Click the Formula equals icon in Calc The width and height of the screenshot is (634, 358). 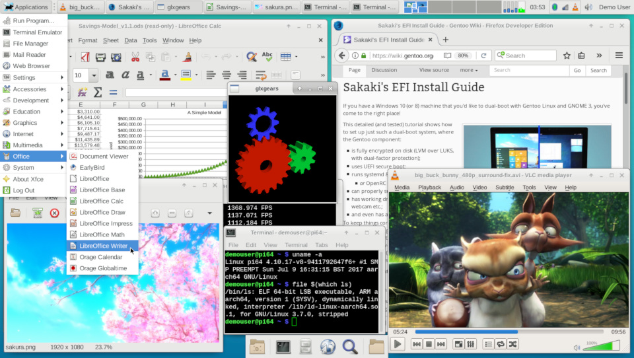tap(113, 92)
